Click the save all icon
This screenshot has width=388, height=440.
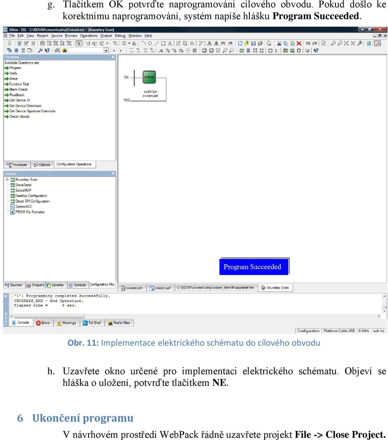click(260, 43)
